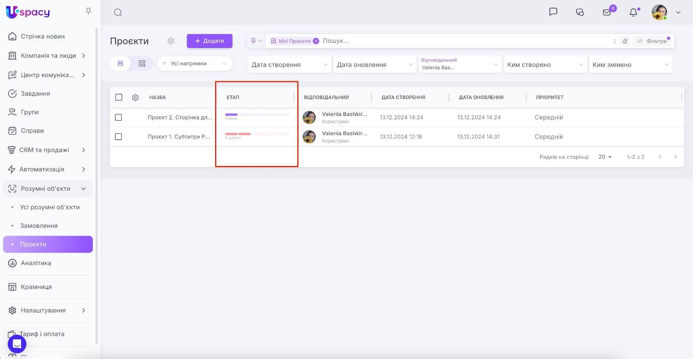Open table column settings gear icon
This screenshot has height=359, width=693.
point(136,98)
